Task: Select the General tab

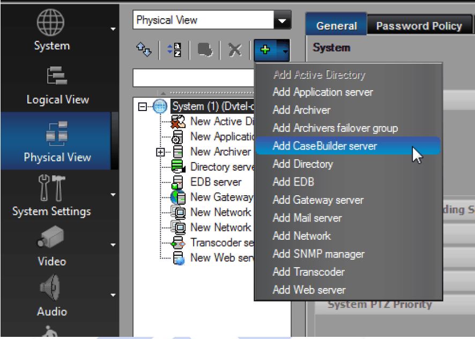Action: [336, 26]
